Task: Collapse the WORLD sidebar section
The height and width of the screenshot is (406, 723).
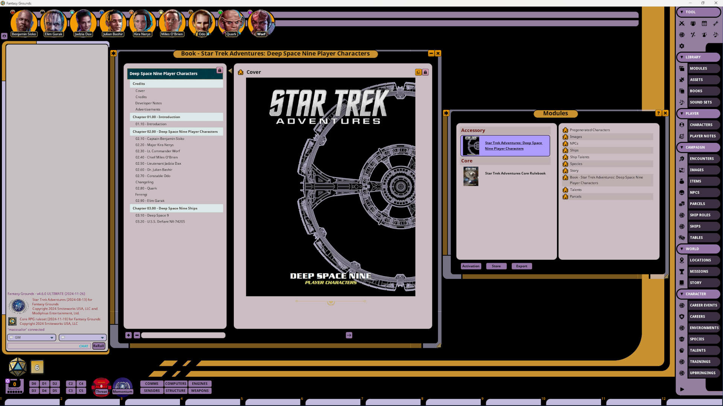Action: click(x=682, y=249)
